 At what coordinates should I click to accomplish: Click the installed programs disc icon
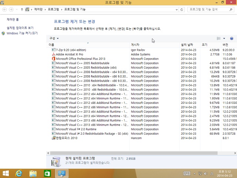pos(56,162)
